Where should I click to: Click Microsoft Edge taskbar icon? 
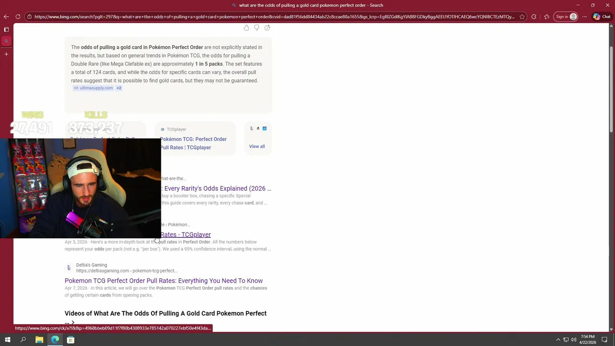click(55, 340)
